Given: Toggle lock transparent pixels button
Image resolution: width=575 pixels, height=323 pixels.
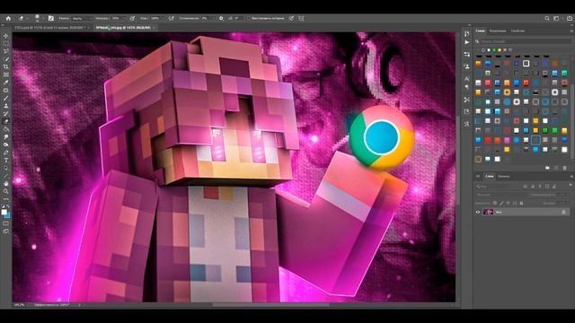Looking at the screenshot, I should tap(495, 203).
